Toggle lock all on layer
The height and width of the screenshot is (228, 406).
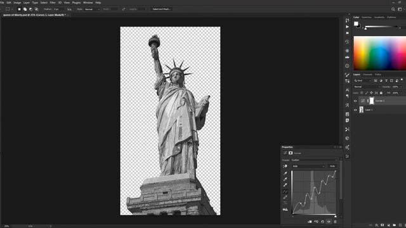coord(381,93)
